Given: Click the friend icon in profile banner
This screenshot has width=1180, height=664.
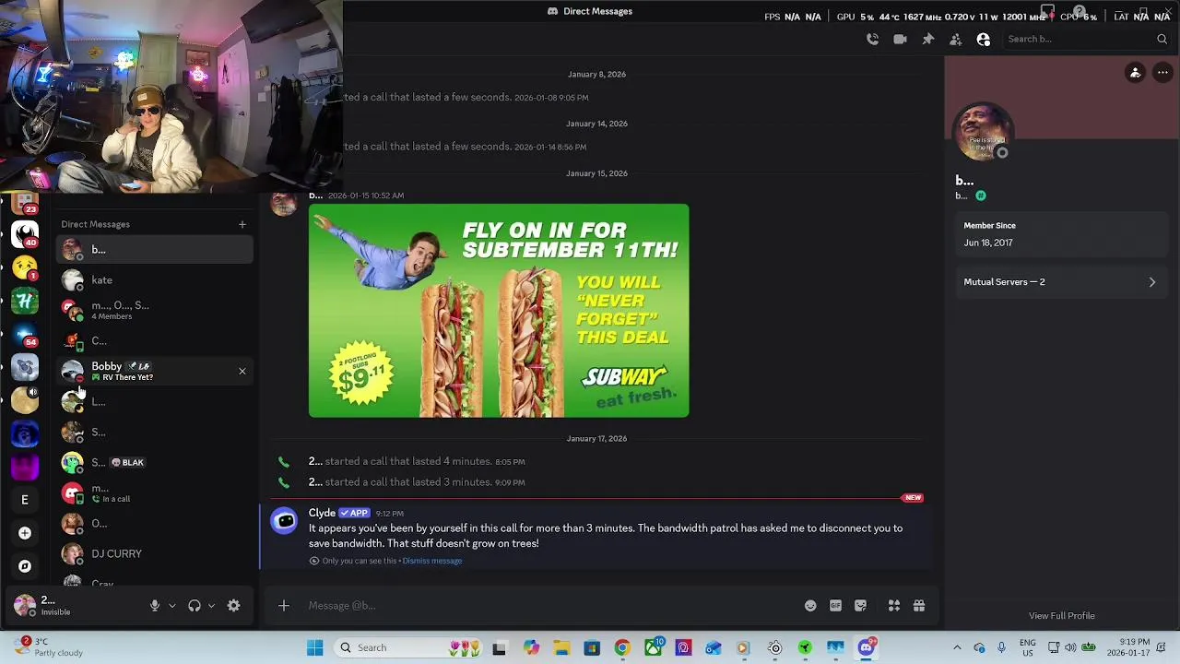Looking at the screenshot, I should pyautogui.click(x=1135, y=73).
